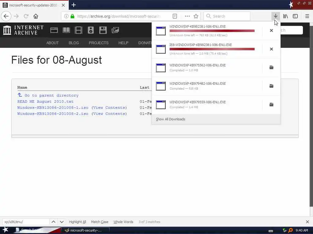Screen dimensions: 313x234
Task: Select the WINDOWSXP-KB975562-X86-ENU.EXE download entry
Action: pyautogui.click(x=207, y=68)
